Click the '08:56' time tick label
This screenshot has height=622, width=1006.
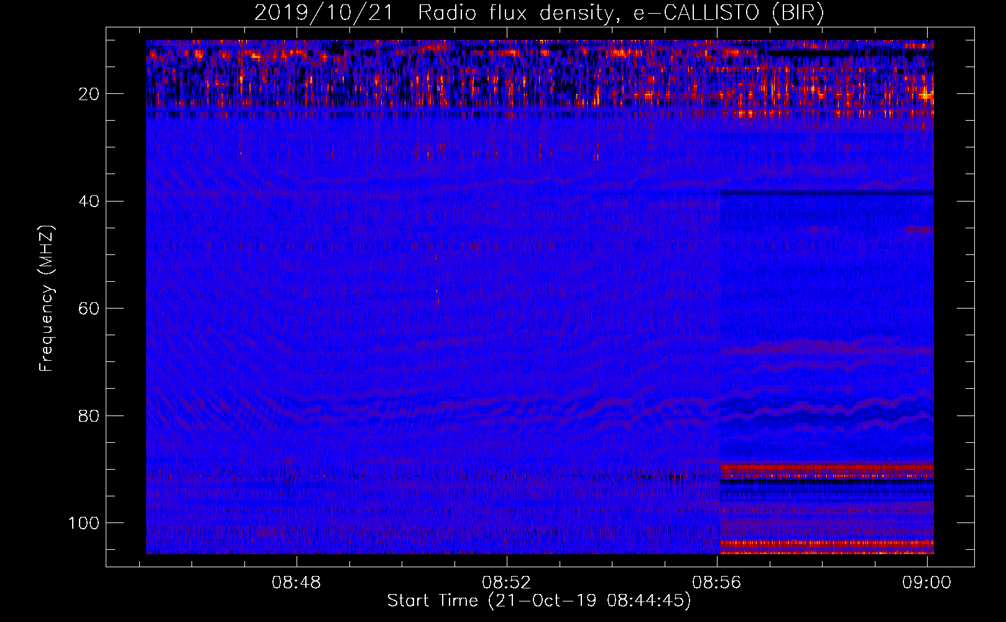coord(717,583)
